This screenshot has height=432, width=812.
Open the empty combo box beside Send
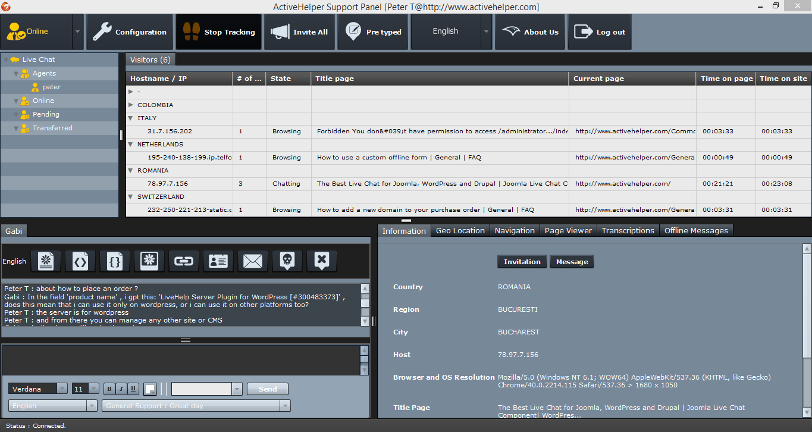(x=206, y=389)
